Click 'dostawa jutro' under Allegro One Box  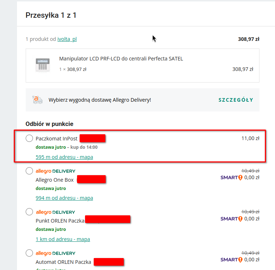coord(51,189)
